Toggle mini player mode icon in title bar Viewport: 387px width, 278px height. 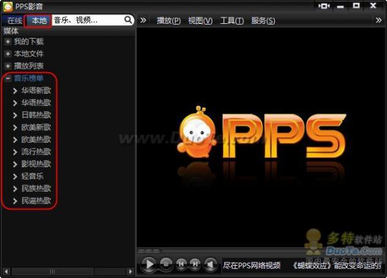pos(324,6)
